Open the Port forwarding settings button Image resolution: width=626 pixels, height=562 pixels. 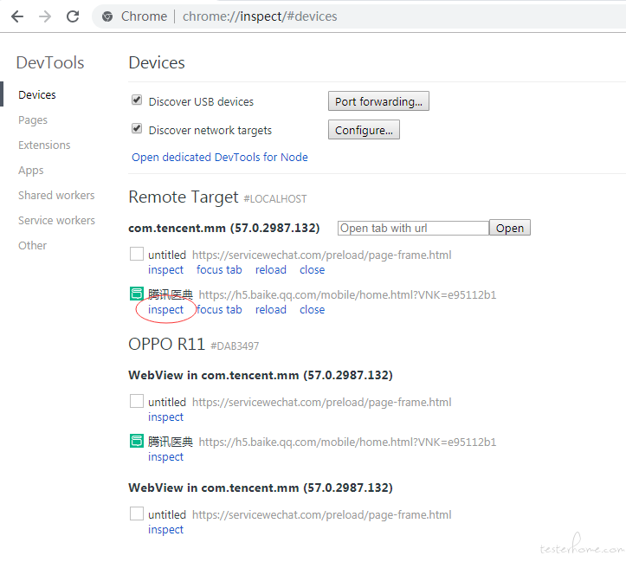pyautogui.click(x=378, y=101)
